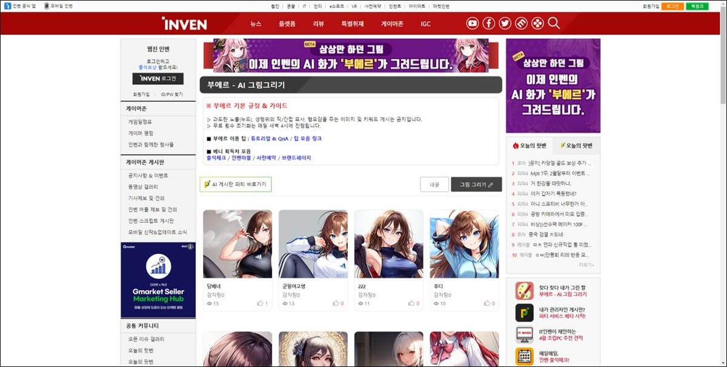Viewport: 727px width, 367px height.
Task: Click the Gmarket Seller Marketing Hub ad
Action: point(158,280)
